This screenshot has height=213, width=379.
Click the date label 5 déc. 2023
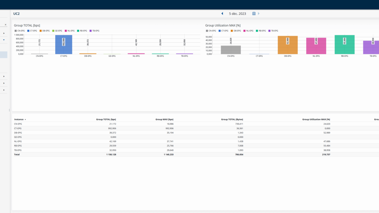(x=237, y=14)
